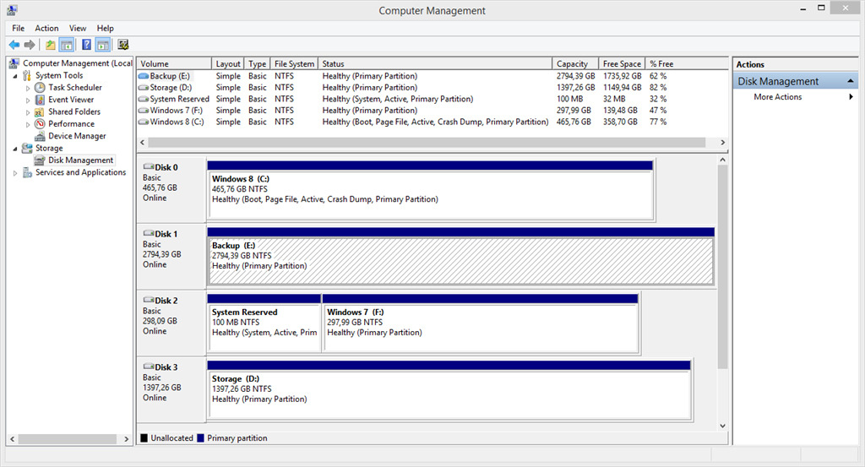Click console tree scrollbar right arrow
Viewport: 865px width, 467px height.
127,439
